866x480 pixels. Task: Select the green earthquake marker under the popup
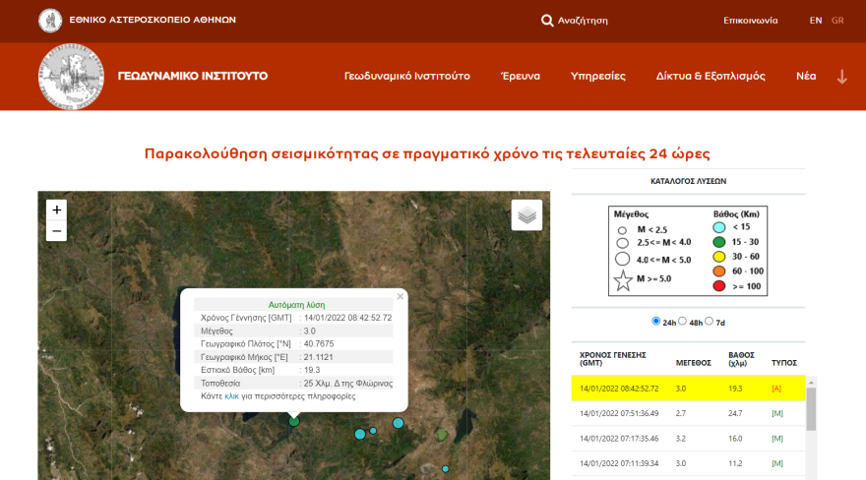click(294, 422)
